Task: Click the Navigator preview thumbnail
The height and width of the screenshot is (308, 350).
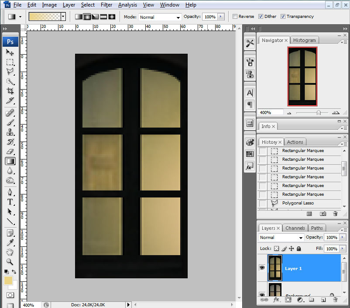Action: click(x=302, y=76)
